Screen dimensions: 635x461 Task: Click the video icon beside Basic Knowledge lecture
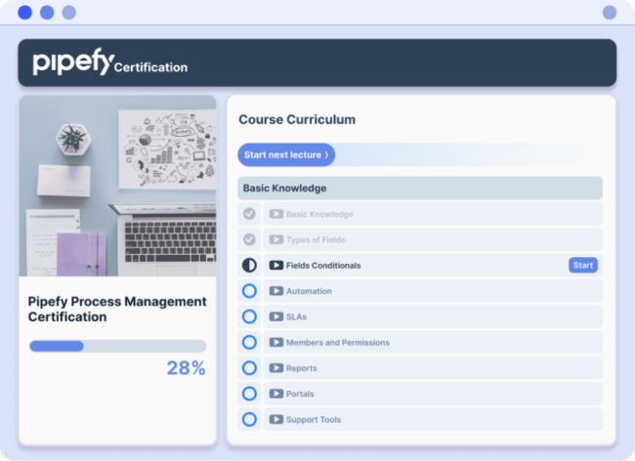(276, 214)
